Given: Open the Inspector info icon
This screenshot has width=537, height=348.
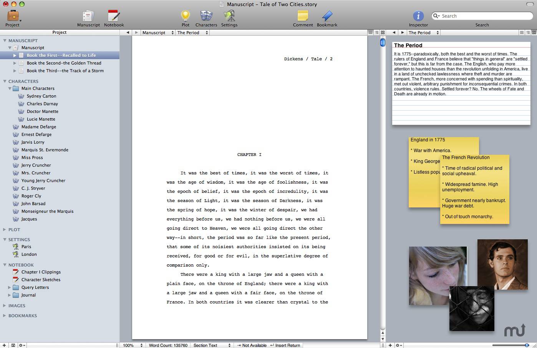Looking at the screenshot, I should [418, 16].
